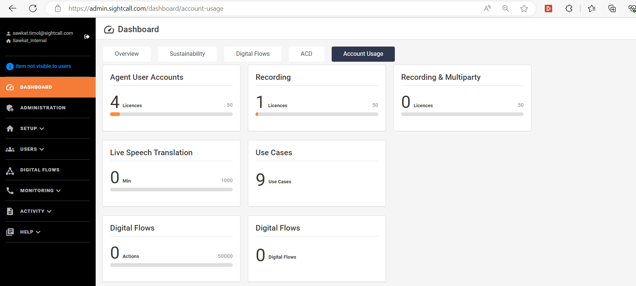Click the user profile icon next to email
Viewport: 636px width, 286px height.
tap(8, 33)
